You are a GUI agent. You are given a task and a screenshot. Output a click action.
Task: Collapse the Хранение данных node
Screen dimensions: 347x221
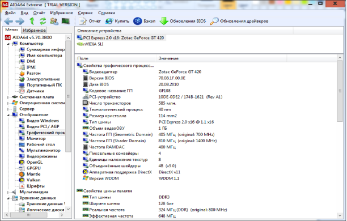[x=8, y=198]
